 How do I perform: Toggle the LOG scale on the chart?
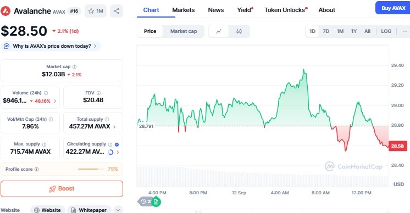click(x=386, y=31)
